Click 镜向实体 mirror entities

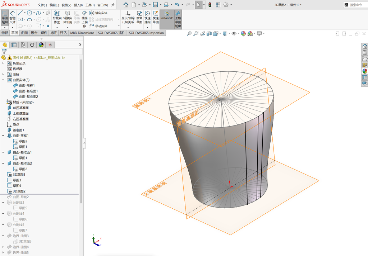(x=98, y=13)
